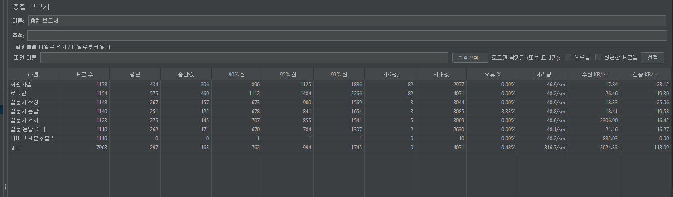Click 90% line value 1112
Viewport: 673px width, 197px height.
click(x=254, y=93)
